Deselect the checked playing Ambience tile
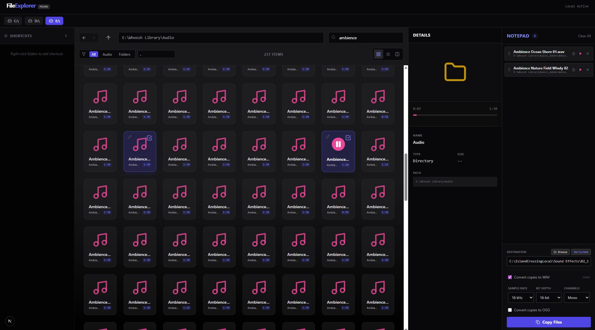595x330 pixels. click(x=348, y=137)
